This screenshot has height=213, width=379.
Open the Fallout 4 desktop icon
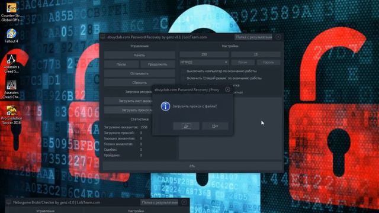tap(11, 35)
